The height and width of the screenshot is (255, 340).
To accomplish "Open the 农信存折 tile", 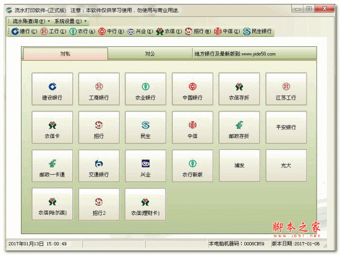I will 239,89.
